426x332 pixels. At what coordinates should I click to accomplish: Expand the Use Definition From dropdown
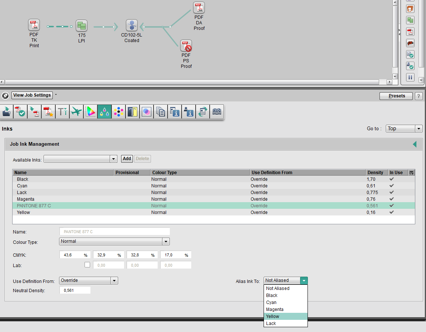pyautogui.click(x=114, y=281)
